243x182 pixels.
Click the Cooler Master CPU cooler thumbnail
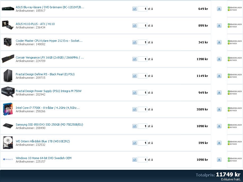pyautogui.click(x=8, y=42)
